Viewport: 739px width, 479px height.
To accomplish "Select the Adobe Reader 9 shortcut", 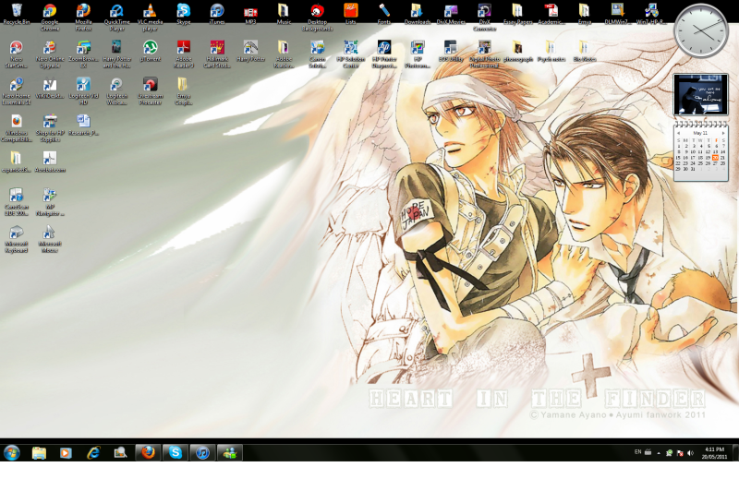I will (x=183, y=54).
